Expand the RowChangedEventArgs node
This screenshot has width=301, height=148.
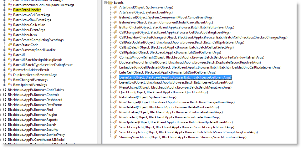[x=4, y=80]
